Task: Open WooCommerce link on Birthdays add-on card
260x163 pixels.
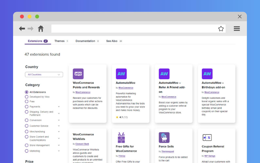Action: coord(212,92)
